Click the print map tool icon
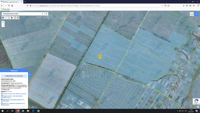Viewport: 200px width, 113px height. pyautogui.click(x=3, y=18)
